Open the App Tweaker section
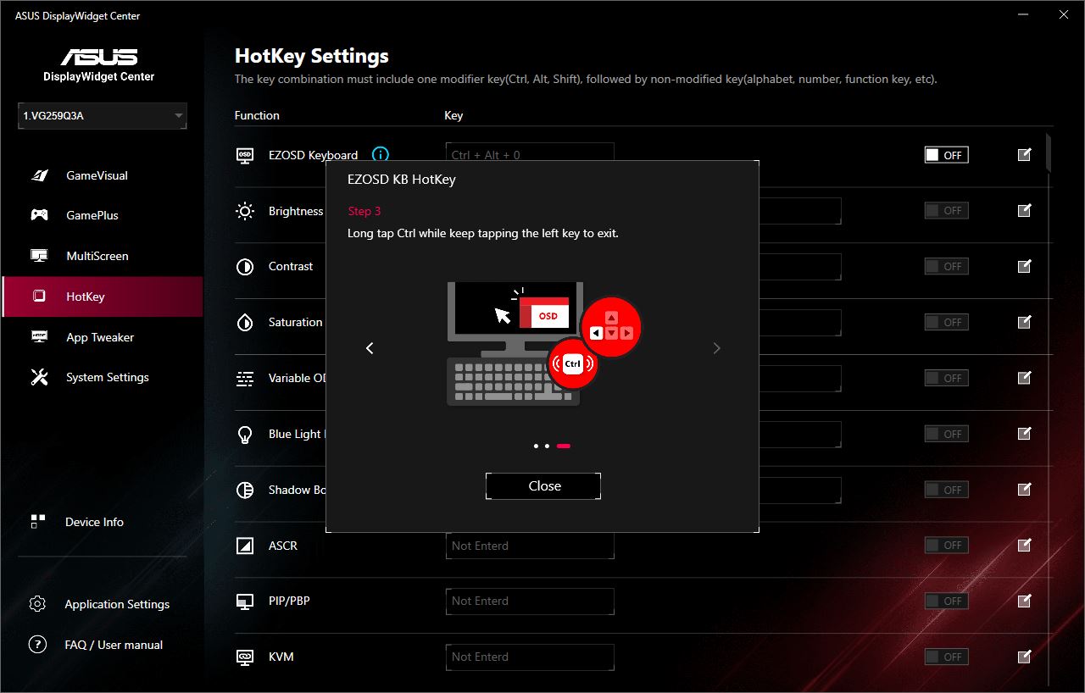The width and height of the screenshot is (1085, 693). pyautogui.click(x=102, y=337)
